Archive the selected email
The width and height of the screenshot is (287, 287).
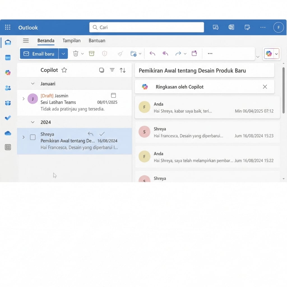pos(91,54)
